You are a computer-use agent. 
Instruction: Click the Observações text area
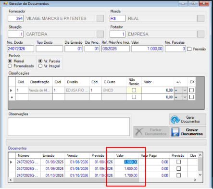coord(69,126)
